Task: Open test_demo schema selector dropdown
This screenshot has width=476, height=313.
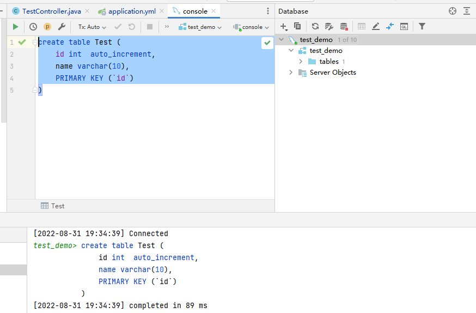Action: (x=200, y=27)
